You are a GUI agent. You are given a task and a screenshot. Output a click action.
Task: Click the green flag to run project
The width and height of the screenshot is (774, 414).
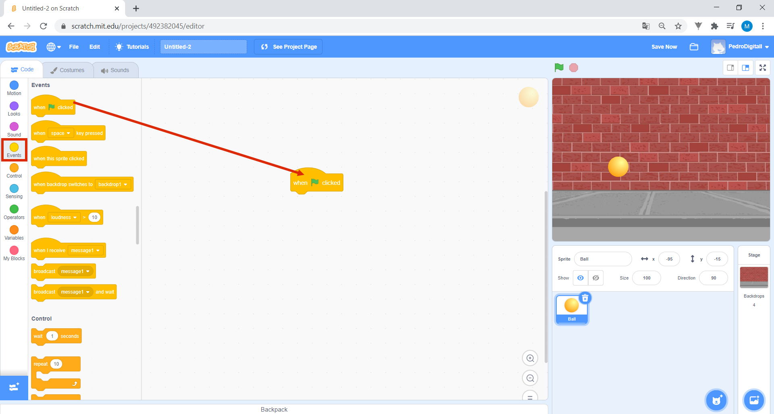click(559, 67)
